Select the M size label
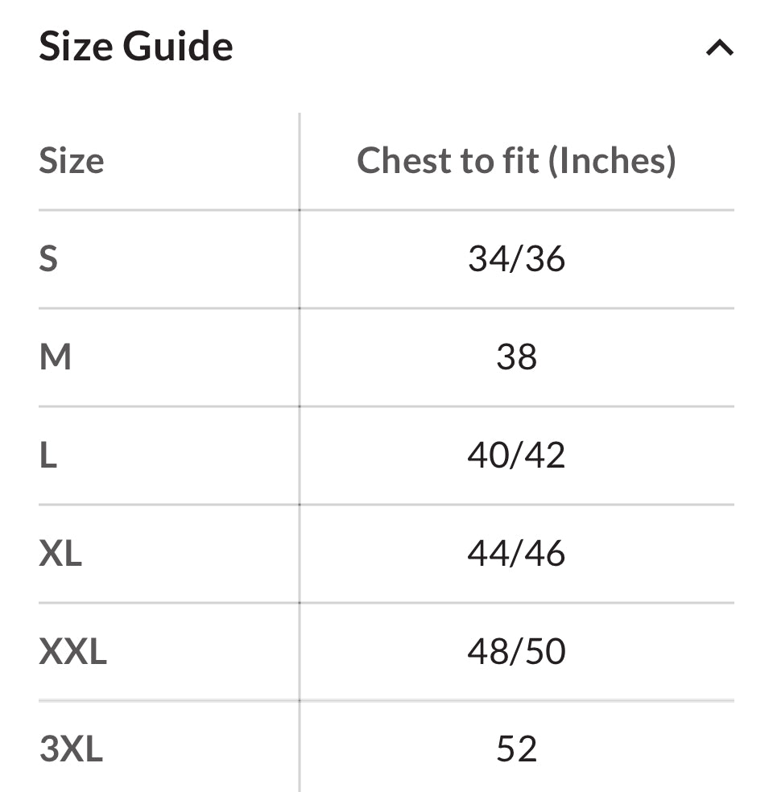 [x=56, y=357]
